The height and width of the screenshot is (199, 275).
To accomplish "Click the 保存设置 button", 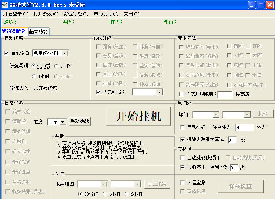I will 241,186.
